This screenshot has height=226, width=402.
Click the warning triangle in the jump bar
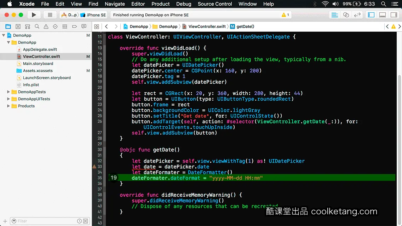click(393, 26)
